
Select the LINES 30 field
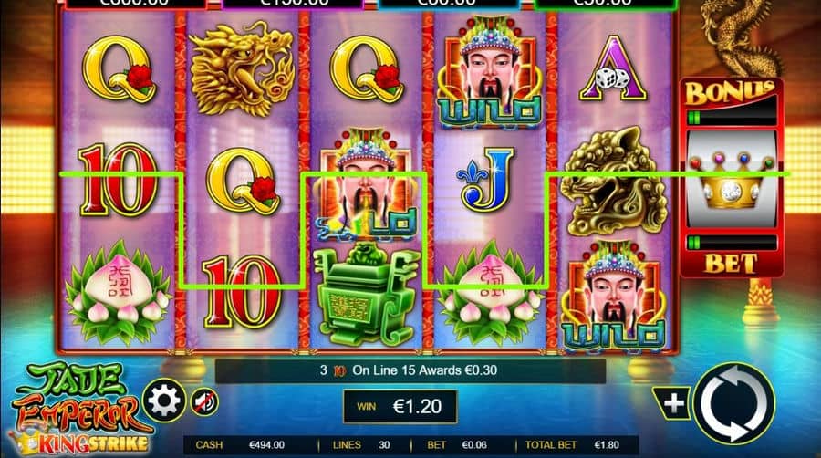(361, 445)
